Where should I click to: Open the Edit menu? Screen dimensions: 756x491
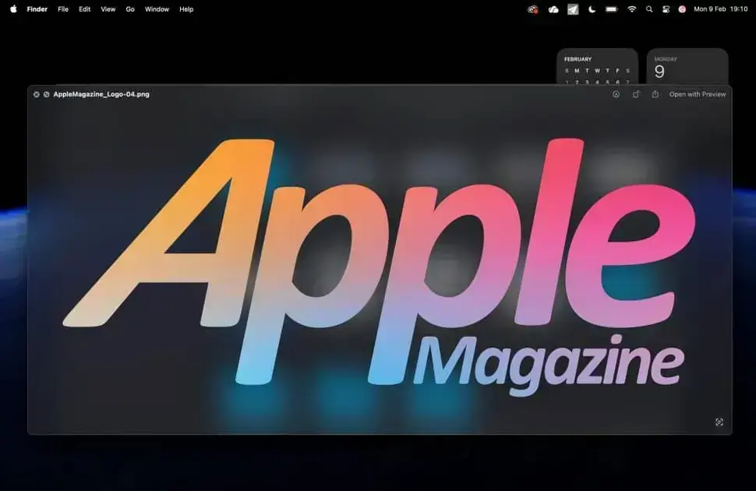click(x=84, y=9)
